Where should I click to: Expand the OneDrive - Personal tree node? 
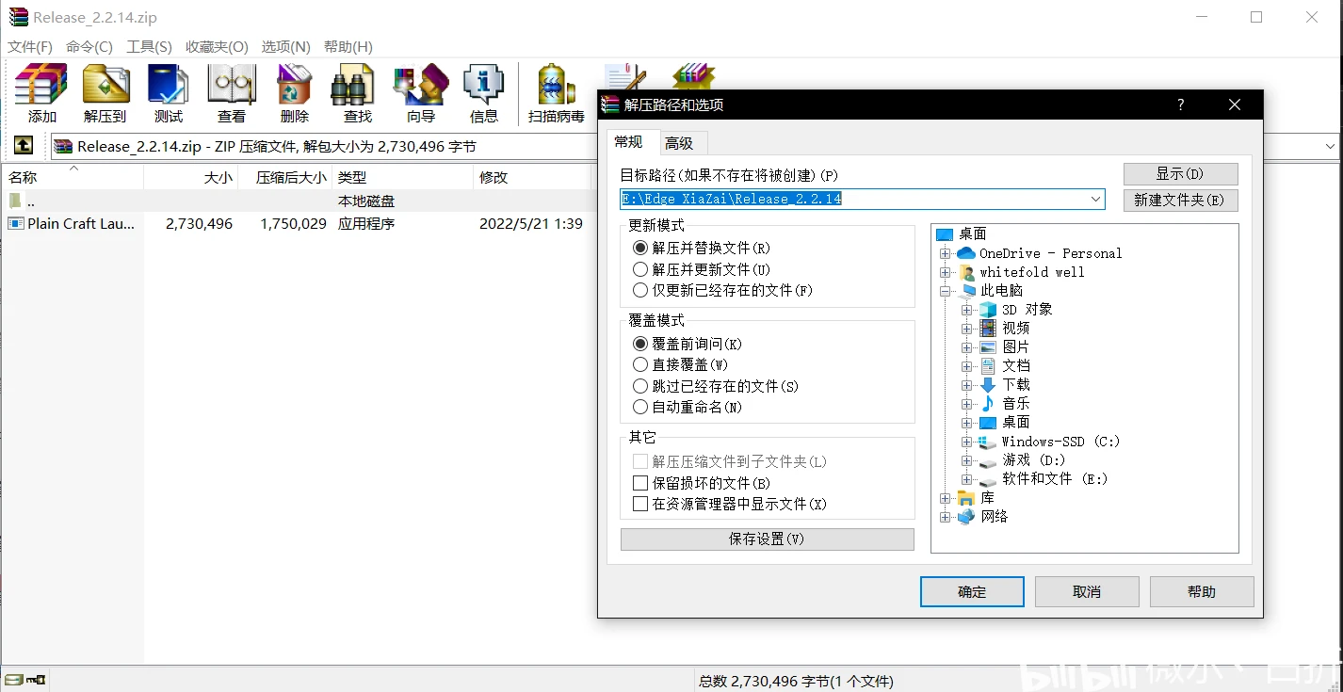pyautogui.click(x=945, y=253)
